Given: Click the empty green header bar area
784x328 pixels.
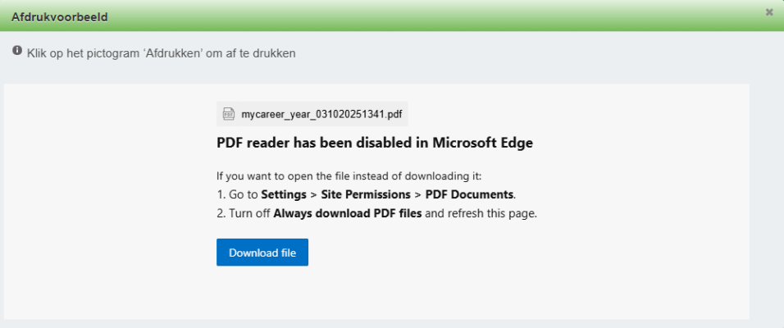Looking at the screenshot, I should (x=410, y=16).
